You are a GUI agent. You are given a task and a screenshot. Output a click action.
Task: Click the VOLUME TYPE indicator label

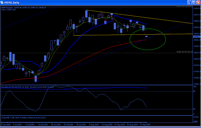[23, 117]
